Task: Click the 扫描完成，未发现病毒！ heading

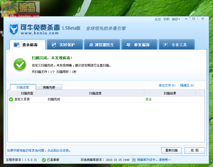Action: (52, 58)
